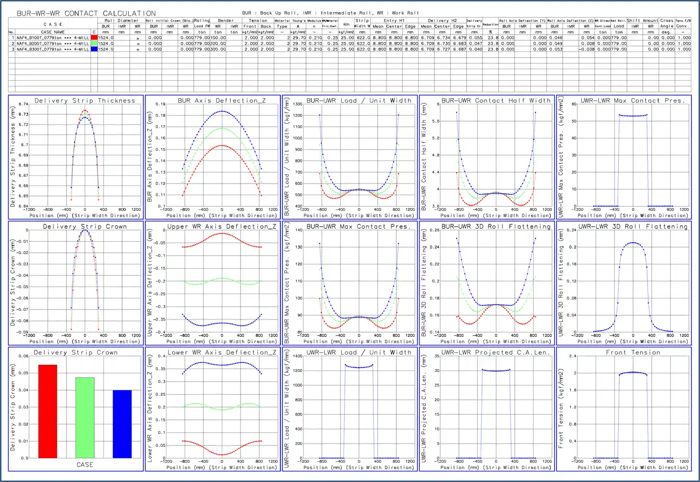Click the blue color swatch for case 3
The image size is (700, 482).
pos(94,49)
